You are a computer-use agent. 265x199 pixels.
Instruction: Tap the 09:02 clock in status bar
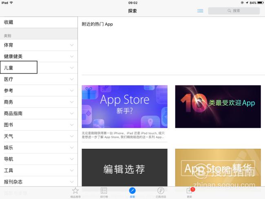coord(133,3)
